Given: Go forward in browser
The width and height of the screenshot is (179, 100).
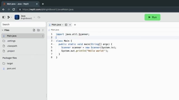Looking at the screenshot, I should pos(9,9).
